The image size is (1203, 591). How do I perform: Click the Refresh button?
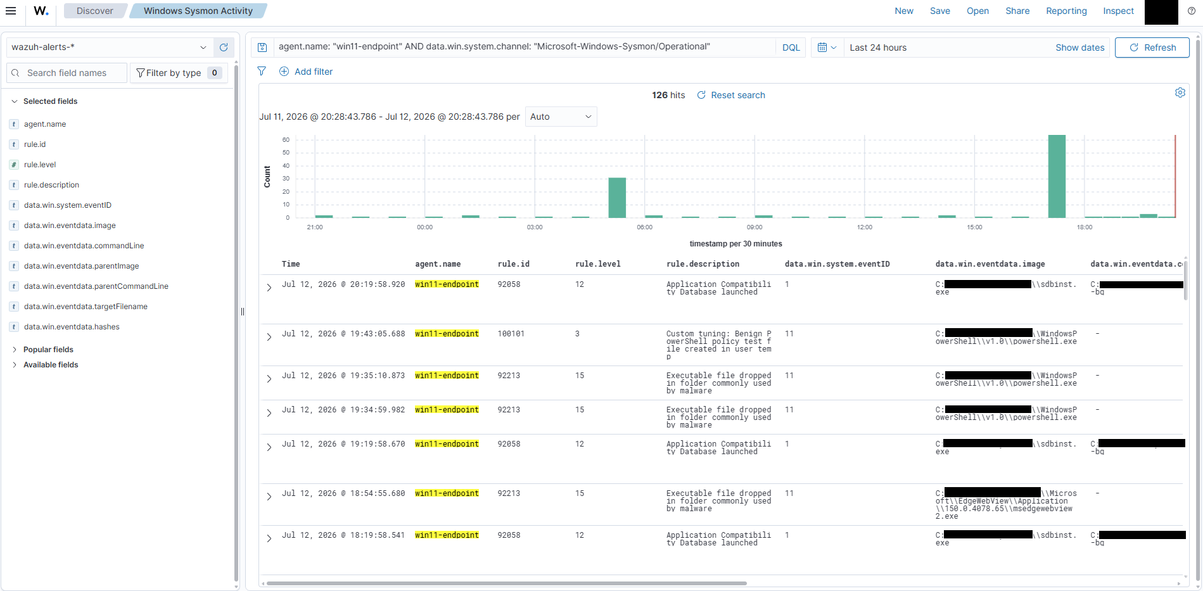[x=1152, y=48]
